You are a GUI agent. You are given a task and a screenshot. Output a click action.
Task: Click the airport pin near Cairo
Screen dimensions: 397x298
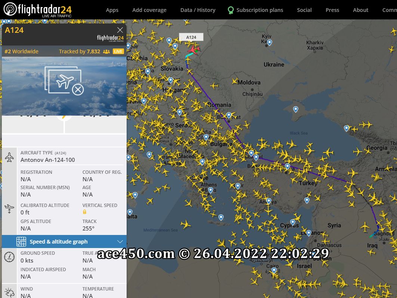pos(274,270)
